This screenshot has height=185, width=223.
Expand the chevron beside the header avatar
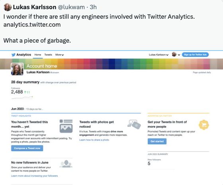click(179, 55)
